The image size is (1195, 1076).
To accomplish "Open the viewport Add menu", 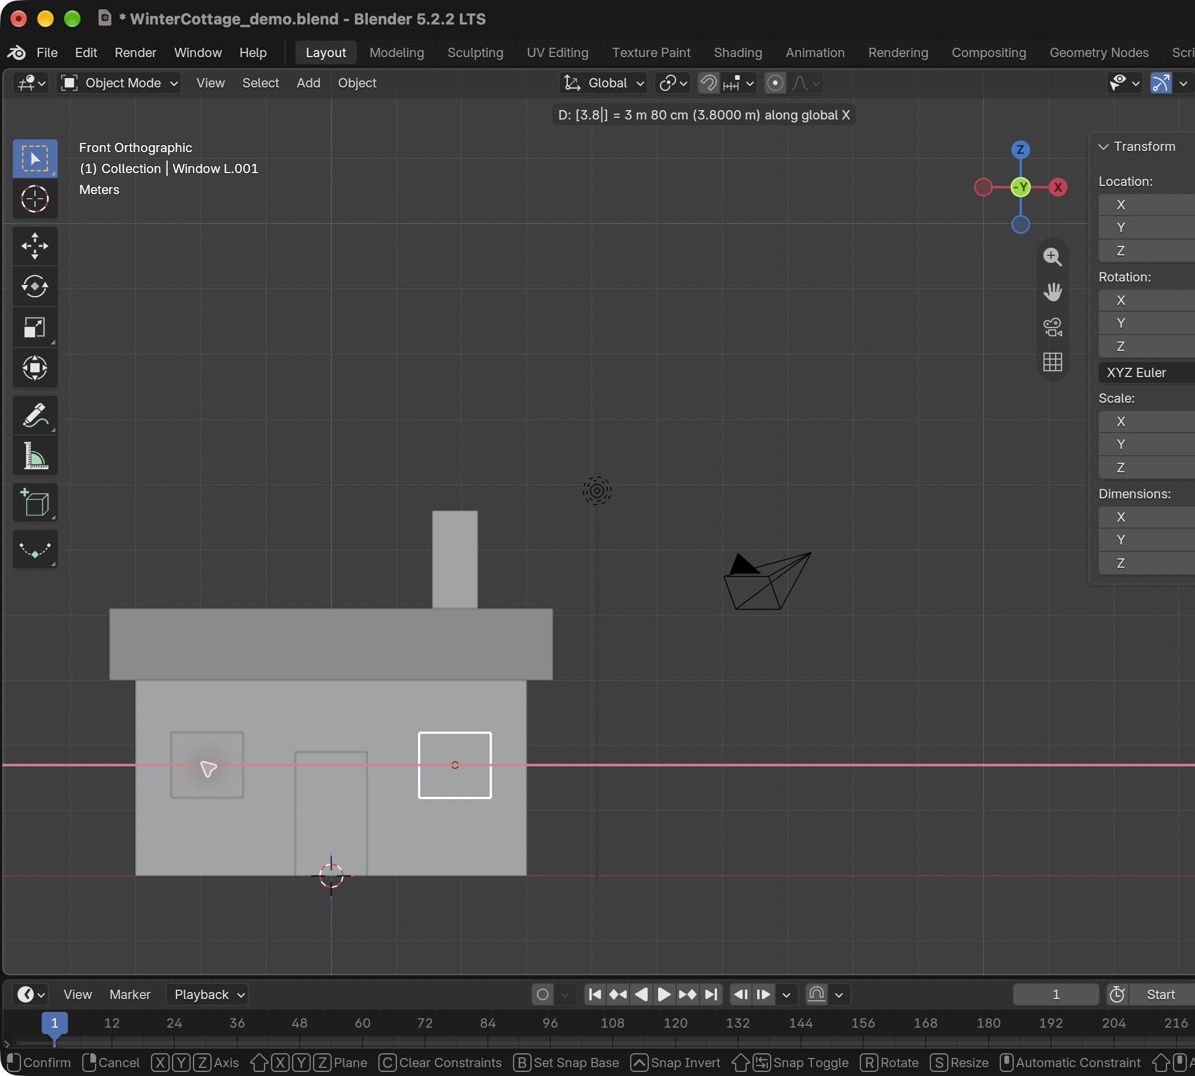I will click(x=308, y=83).
